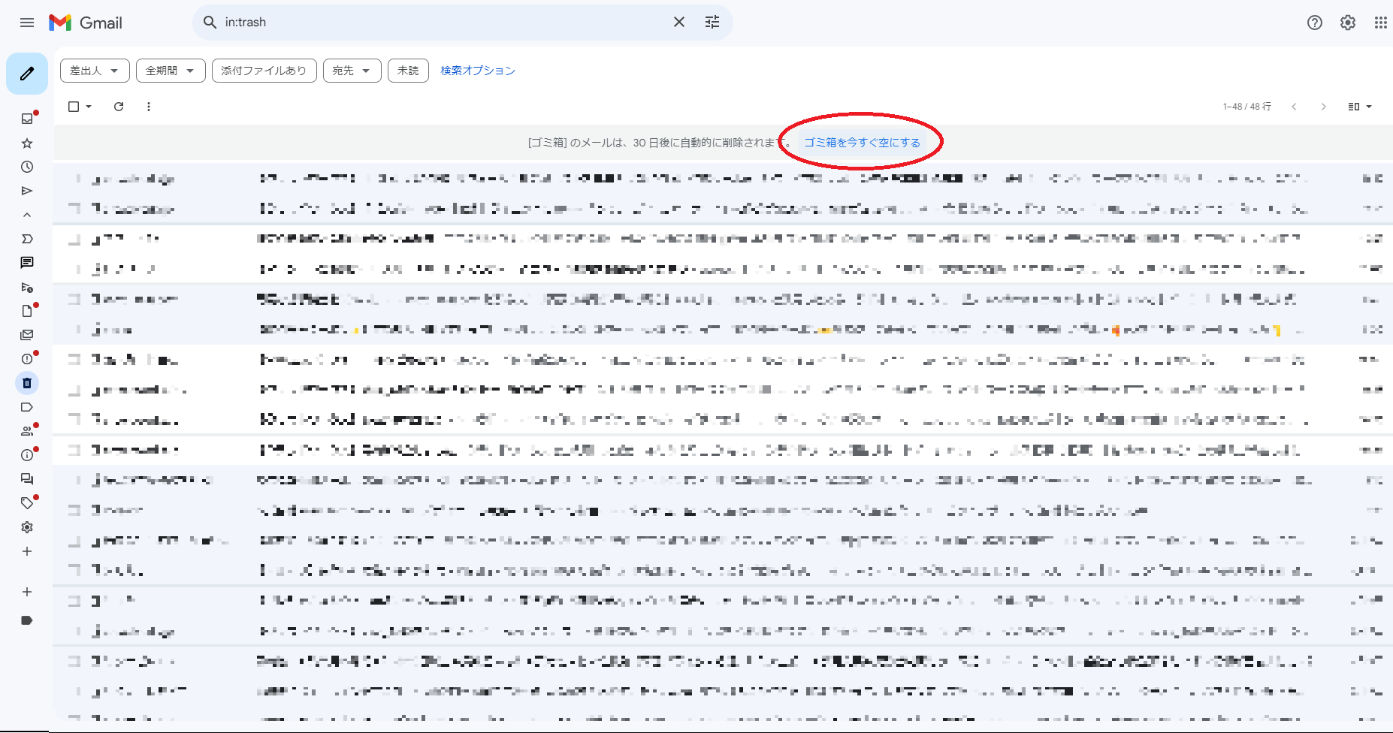This screenshot has width=1393, height=733.
Task: Open the main menu hamburger icon
Action: pyautogui.click(x=27, y=23)
